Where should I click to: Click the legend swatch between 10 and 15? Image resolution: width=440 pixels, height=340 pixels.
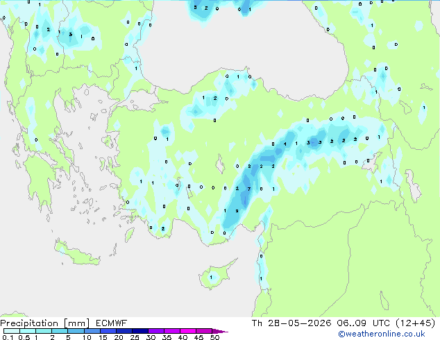click(92, 331)
